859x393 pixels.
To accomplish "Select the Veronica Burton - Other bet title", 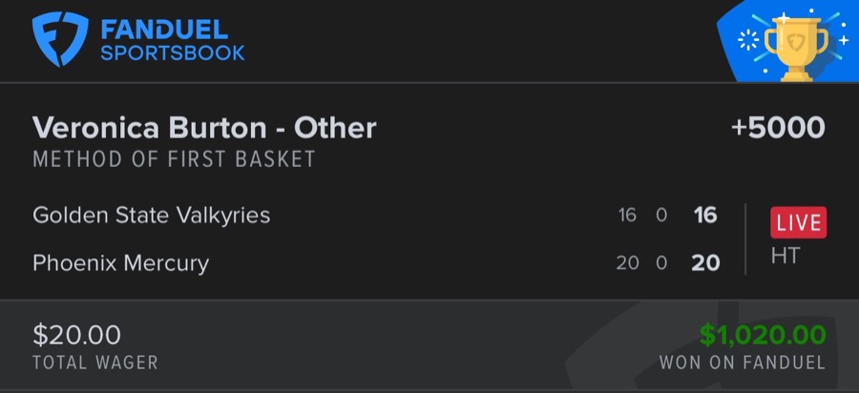I will tap(204, 128).
